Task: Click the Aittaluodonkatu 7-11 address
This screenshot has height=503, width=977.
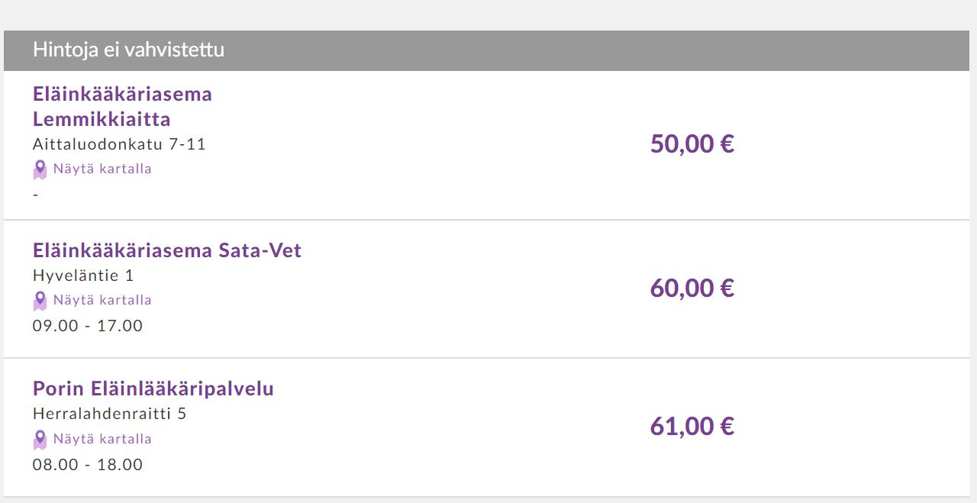Action: pyautogui.click(x=119, y=144)
